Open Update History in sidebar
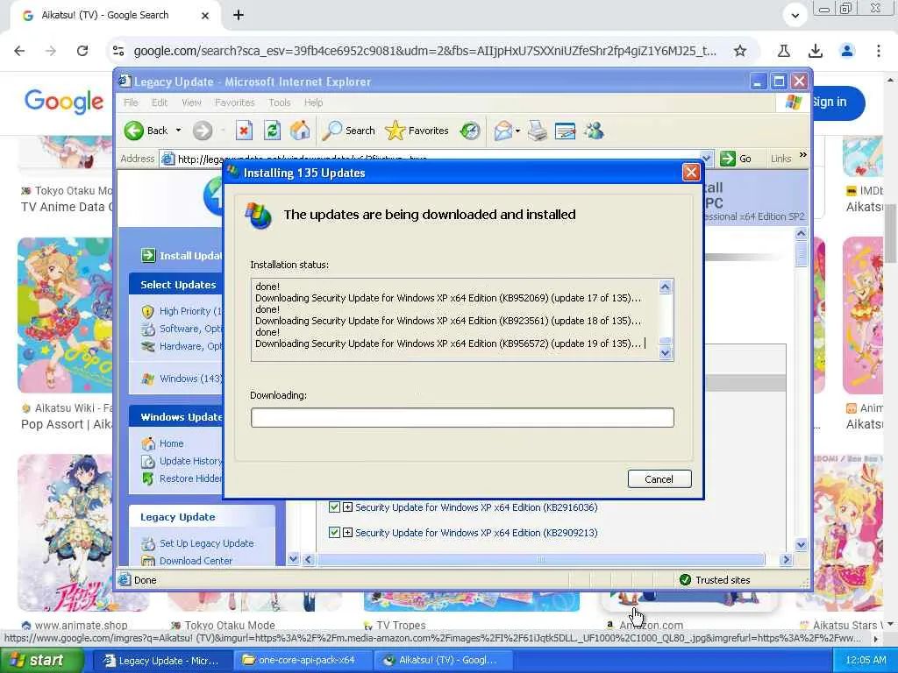The image size is (898, 673). (190, 461)
